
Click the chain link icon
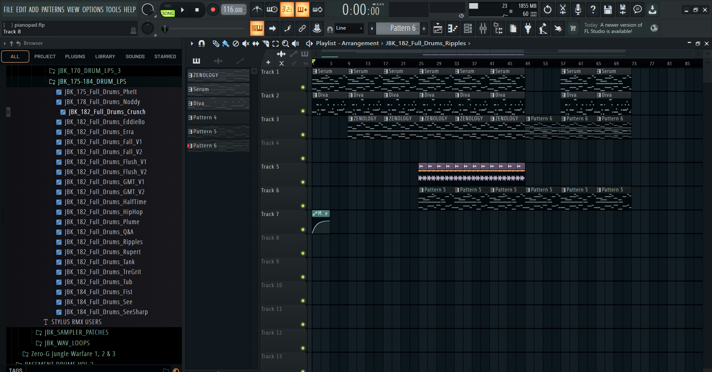(302, 29)
